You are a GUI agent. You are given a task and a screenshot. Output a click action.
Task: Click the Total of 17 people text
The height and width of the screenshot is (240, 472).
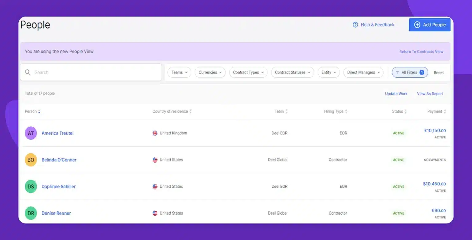coord(40,93)
